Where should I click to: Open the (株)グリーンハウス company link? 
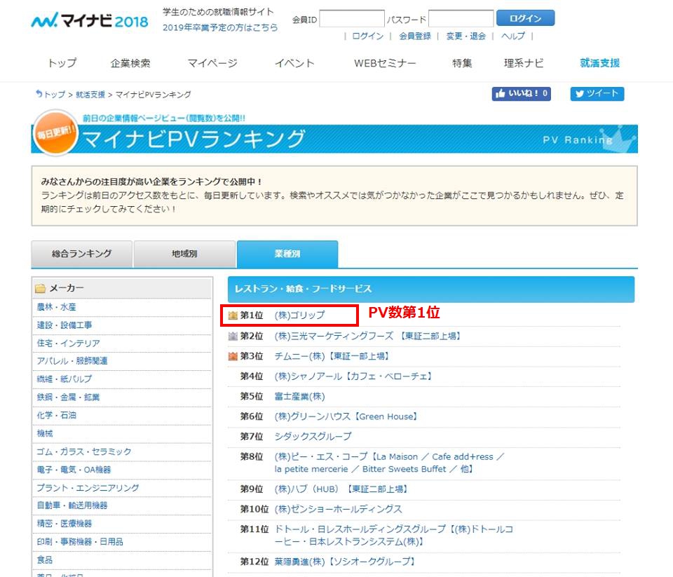click(346, 416)
